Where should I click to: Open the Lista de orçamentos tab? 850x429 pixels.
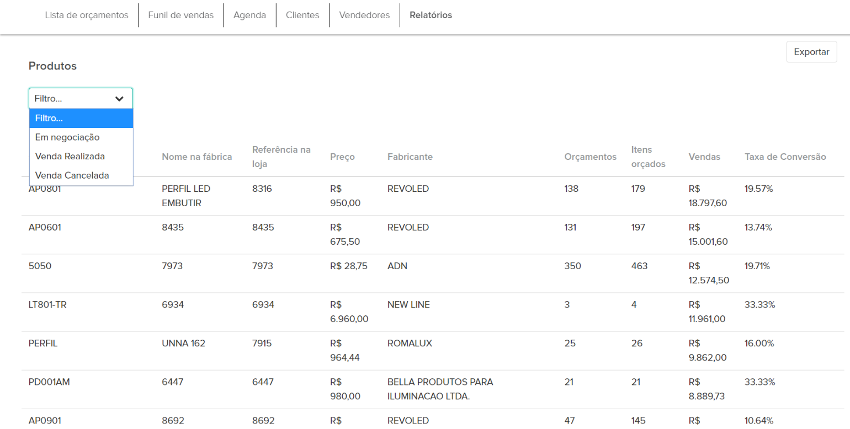click(x=87, y=15)
